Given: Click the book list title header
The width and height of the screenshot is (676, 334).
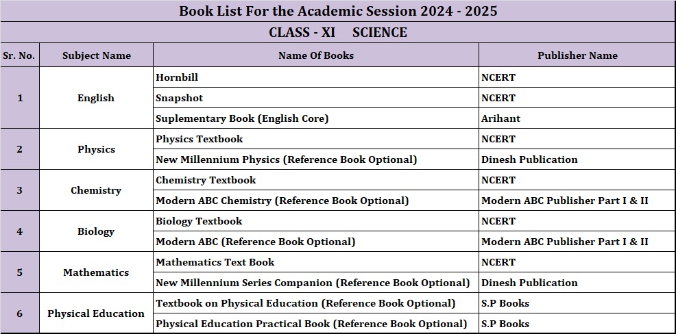Looking at the screenshot, I should click(x=338, y=11).
